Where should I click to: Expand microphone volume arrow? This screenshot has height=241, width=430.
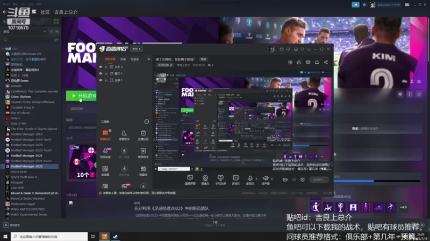tap(256, 179)
